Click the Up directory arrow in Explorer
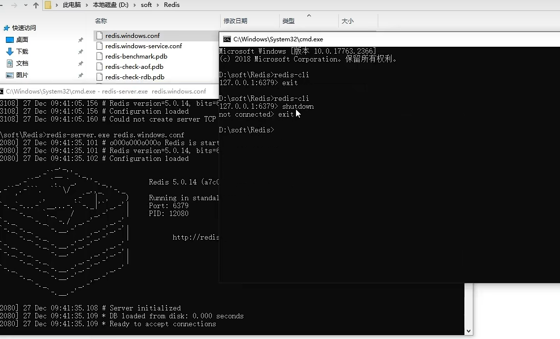 36,5
